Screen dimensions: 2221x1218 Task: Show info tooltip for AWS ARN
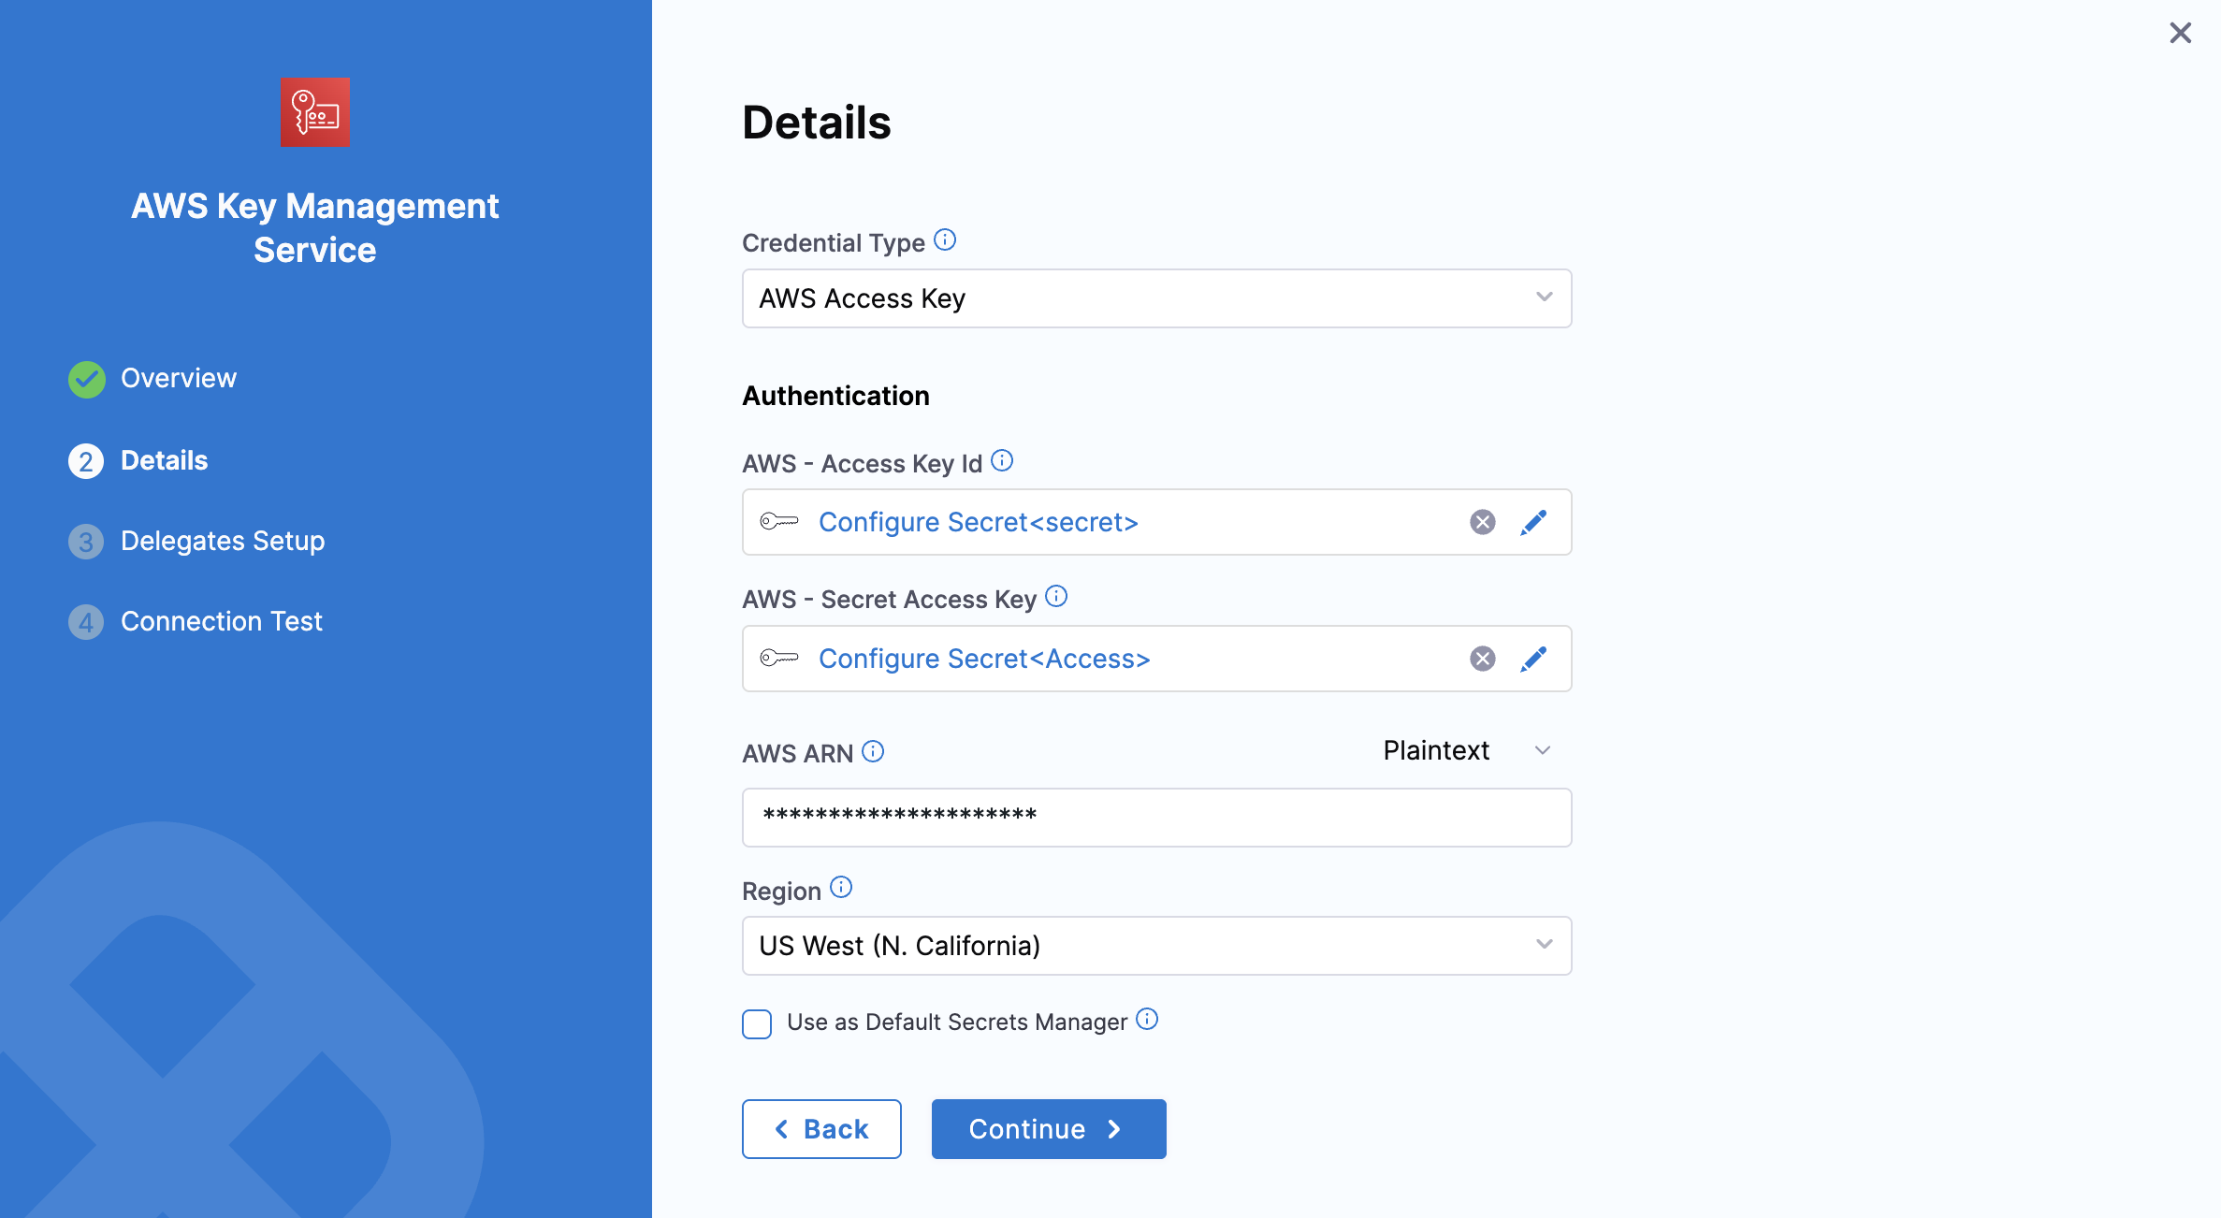873,751
